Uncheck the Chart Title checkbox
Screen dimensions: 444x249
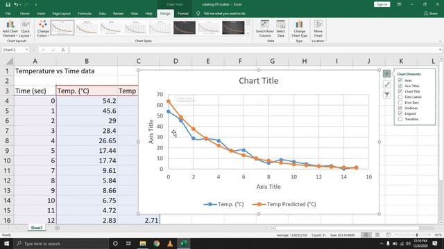coord(400,91)
